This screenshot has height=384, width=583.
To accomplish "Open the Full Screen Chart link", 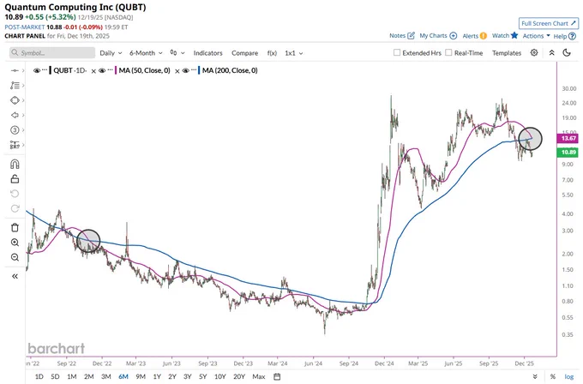I will coord(549,23).
